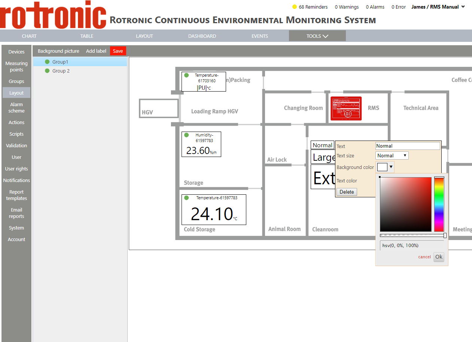The width and height of the screenshot is (472, 342).
Task: Open Scripts in the sidebar
Action: pyautogui.click(x=16, y=134)
